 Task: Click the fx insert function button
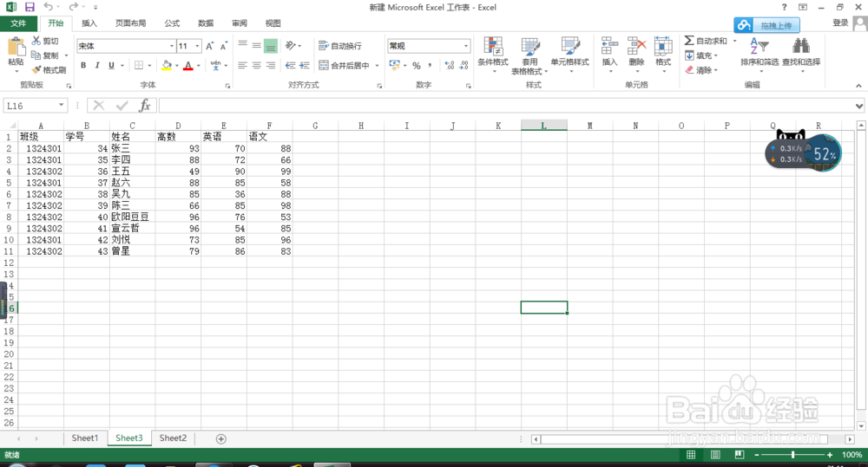click(x=144, y=106)
